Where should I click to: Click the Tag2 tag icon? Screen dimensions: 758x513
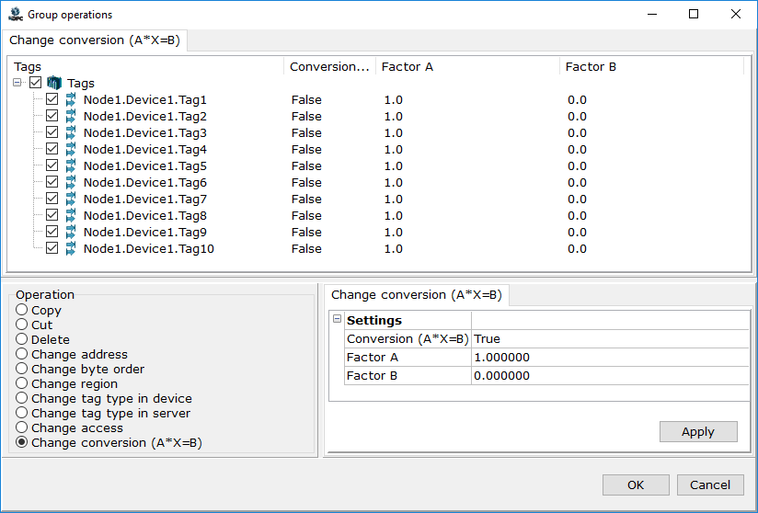(71, 117)
